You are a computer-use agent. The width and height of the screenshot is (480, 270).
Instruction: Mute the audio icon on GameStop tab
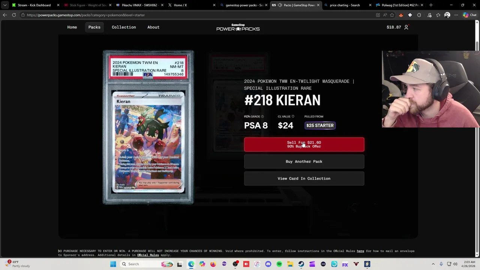pos(280,5)
